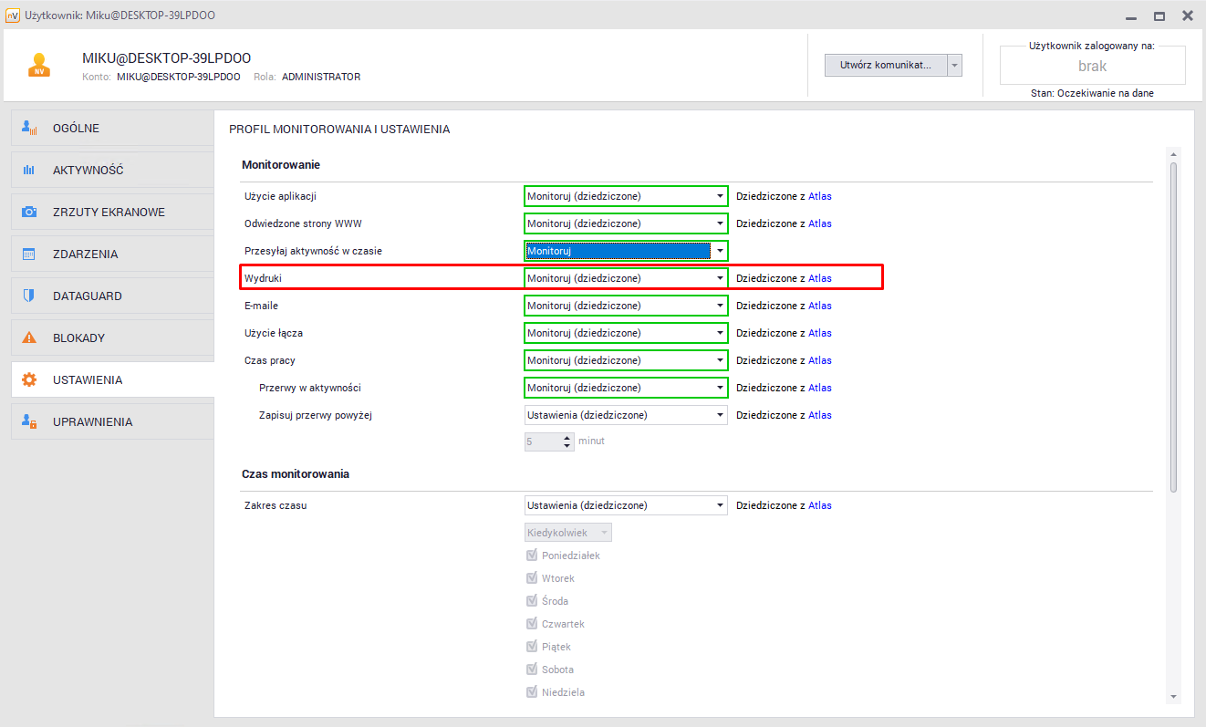The image size is (1206, 727).
Task: Open the Kiedykolwiek dropdown
Action: (x=567, y=533)
